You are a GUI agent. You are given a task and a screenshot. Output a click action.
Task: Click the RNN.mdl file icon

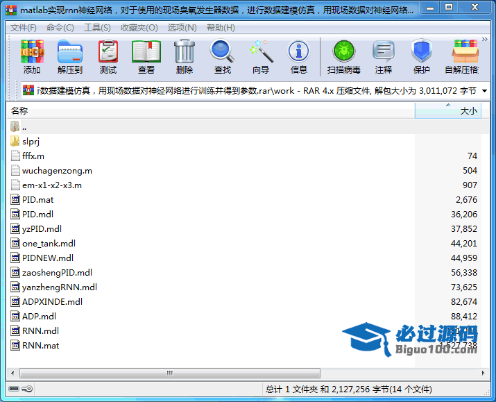click(15, 330)
